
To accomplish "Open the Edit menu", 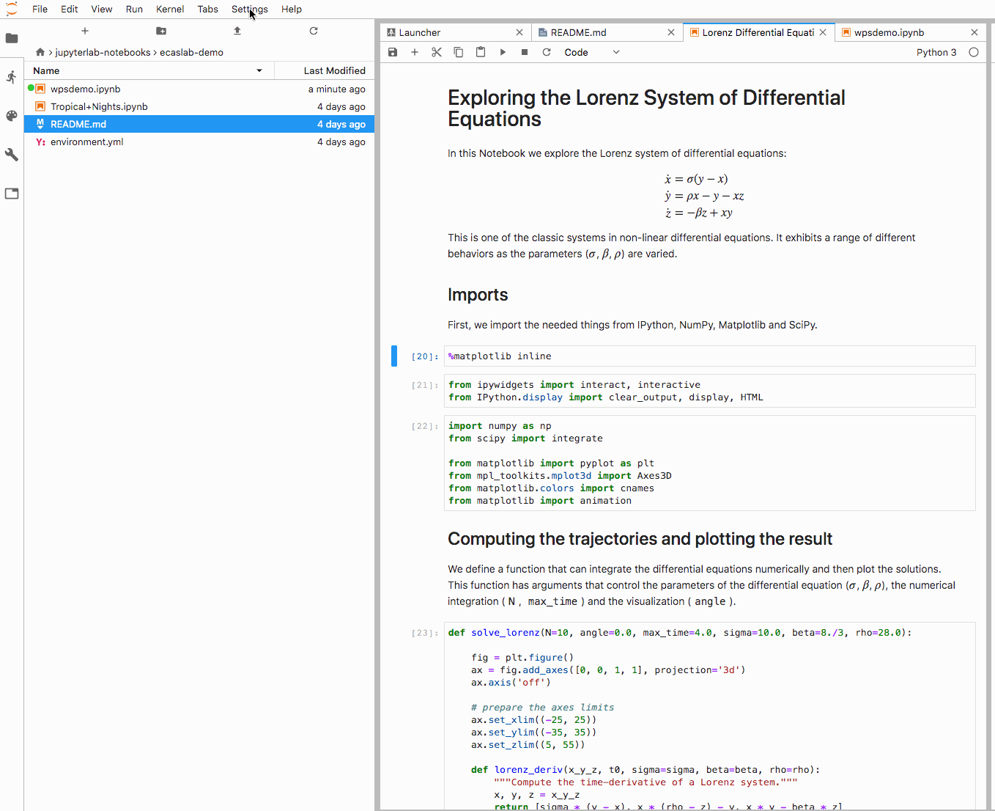I will [70, 9].
